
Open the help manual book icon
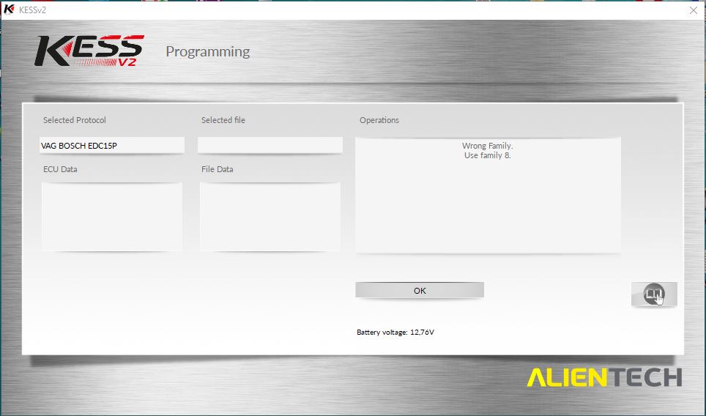(x=654, y=294)
